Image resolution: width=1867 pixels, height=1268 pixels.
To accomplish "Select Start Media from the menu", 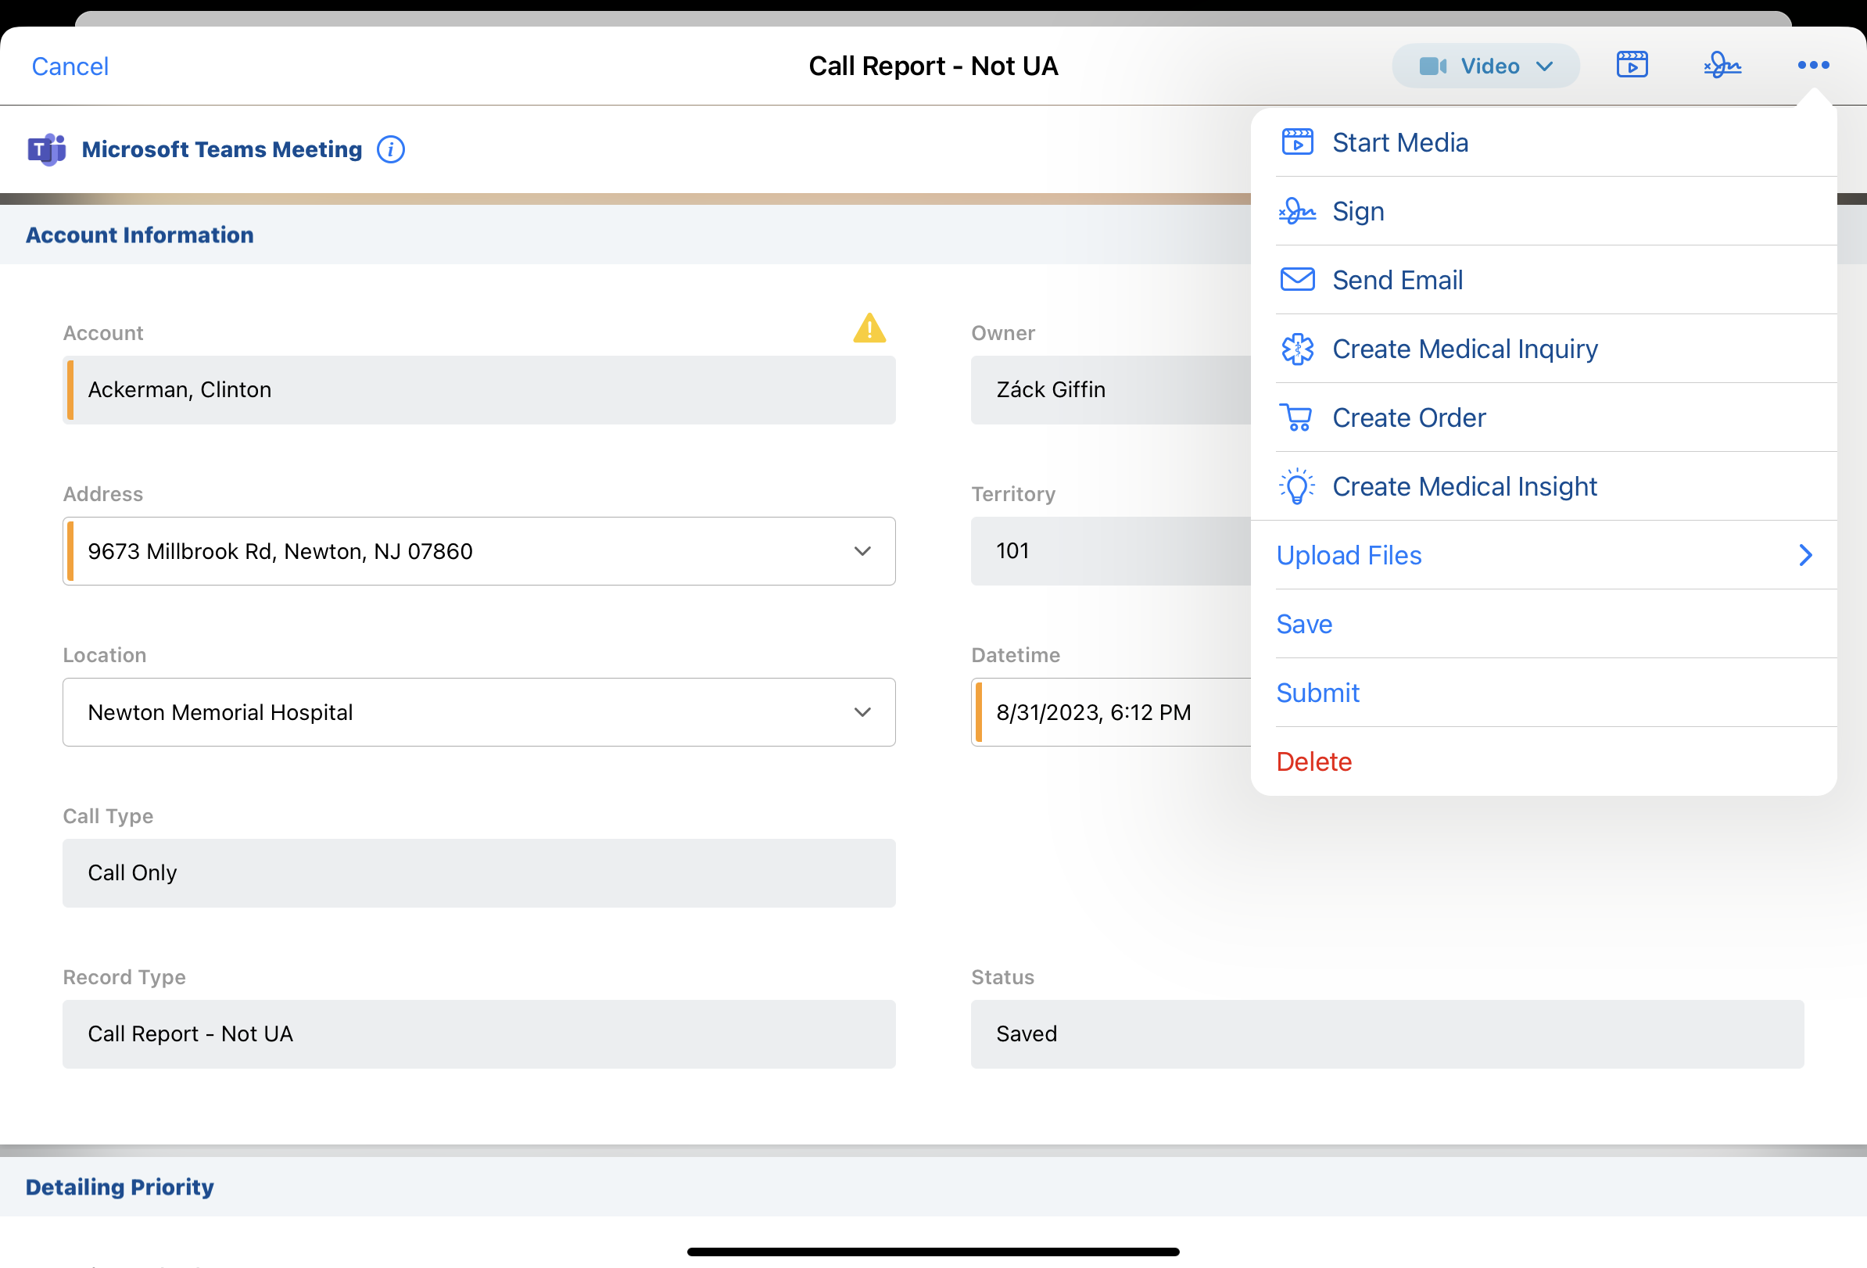I will 1399,143.
